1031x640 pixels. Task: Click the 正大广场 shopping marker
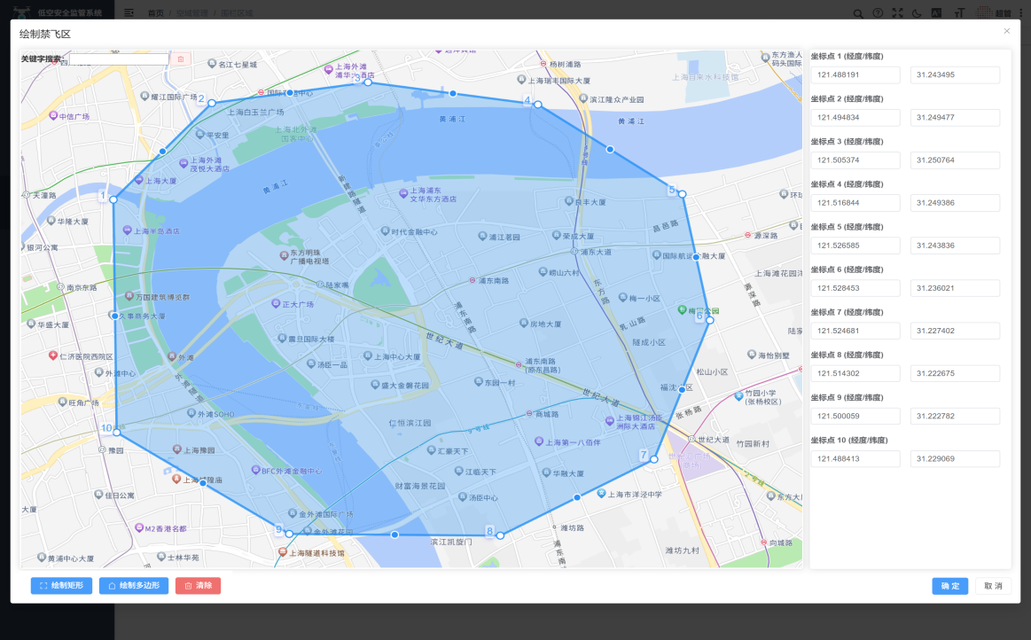click(x=275, y=304)
